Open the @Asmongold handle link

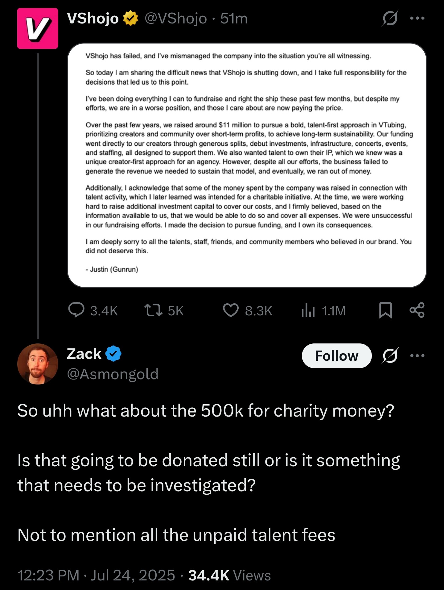point(113,374)
